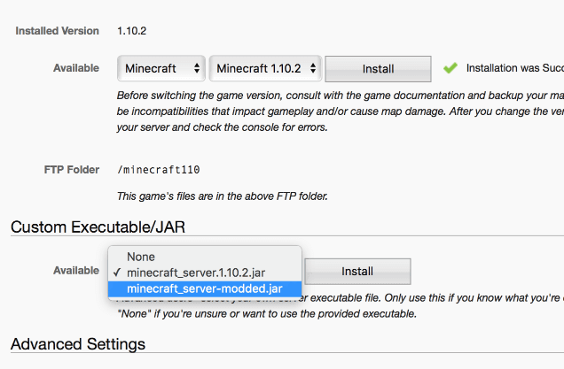Click the green installation success checkmark
The width and height of the screenshot is (564, 369).
pos(450,68)
